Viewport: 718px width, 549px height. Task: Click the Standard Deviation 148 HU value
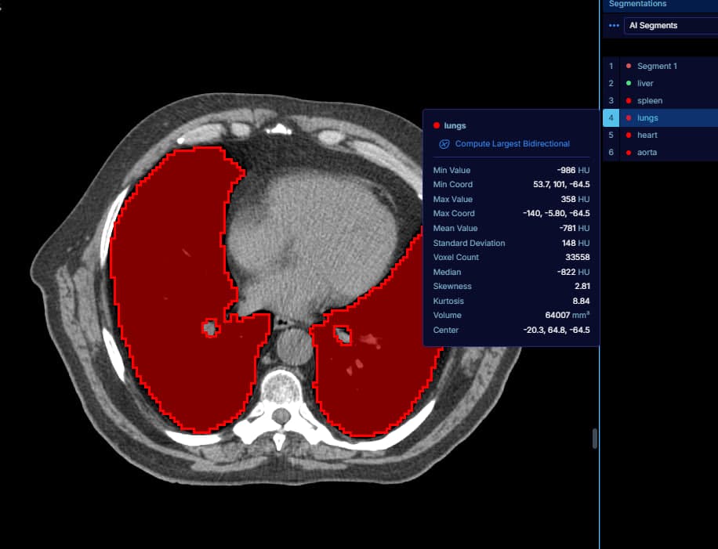coord(575,243)
